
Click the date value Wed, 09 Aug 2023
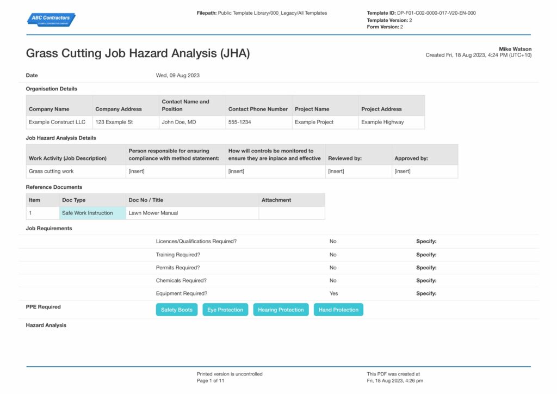click(x=178, y=75)
